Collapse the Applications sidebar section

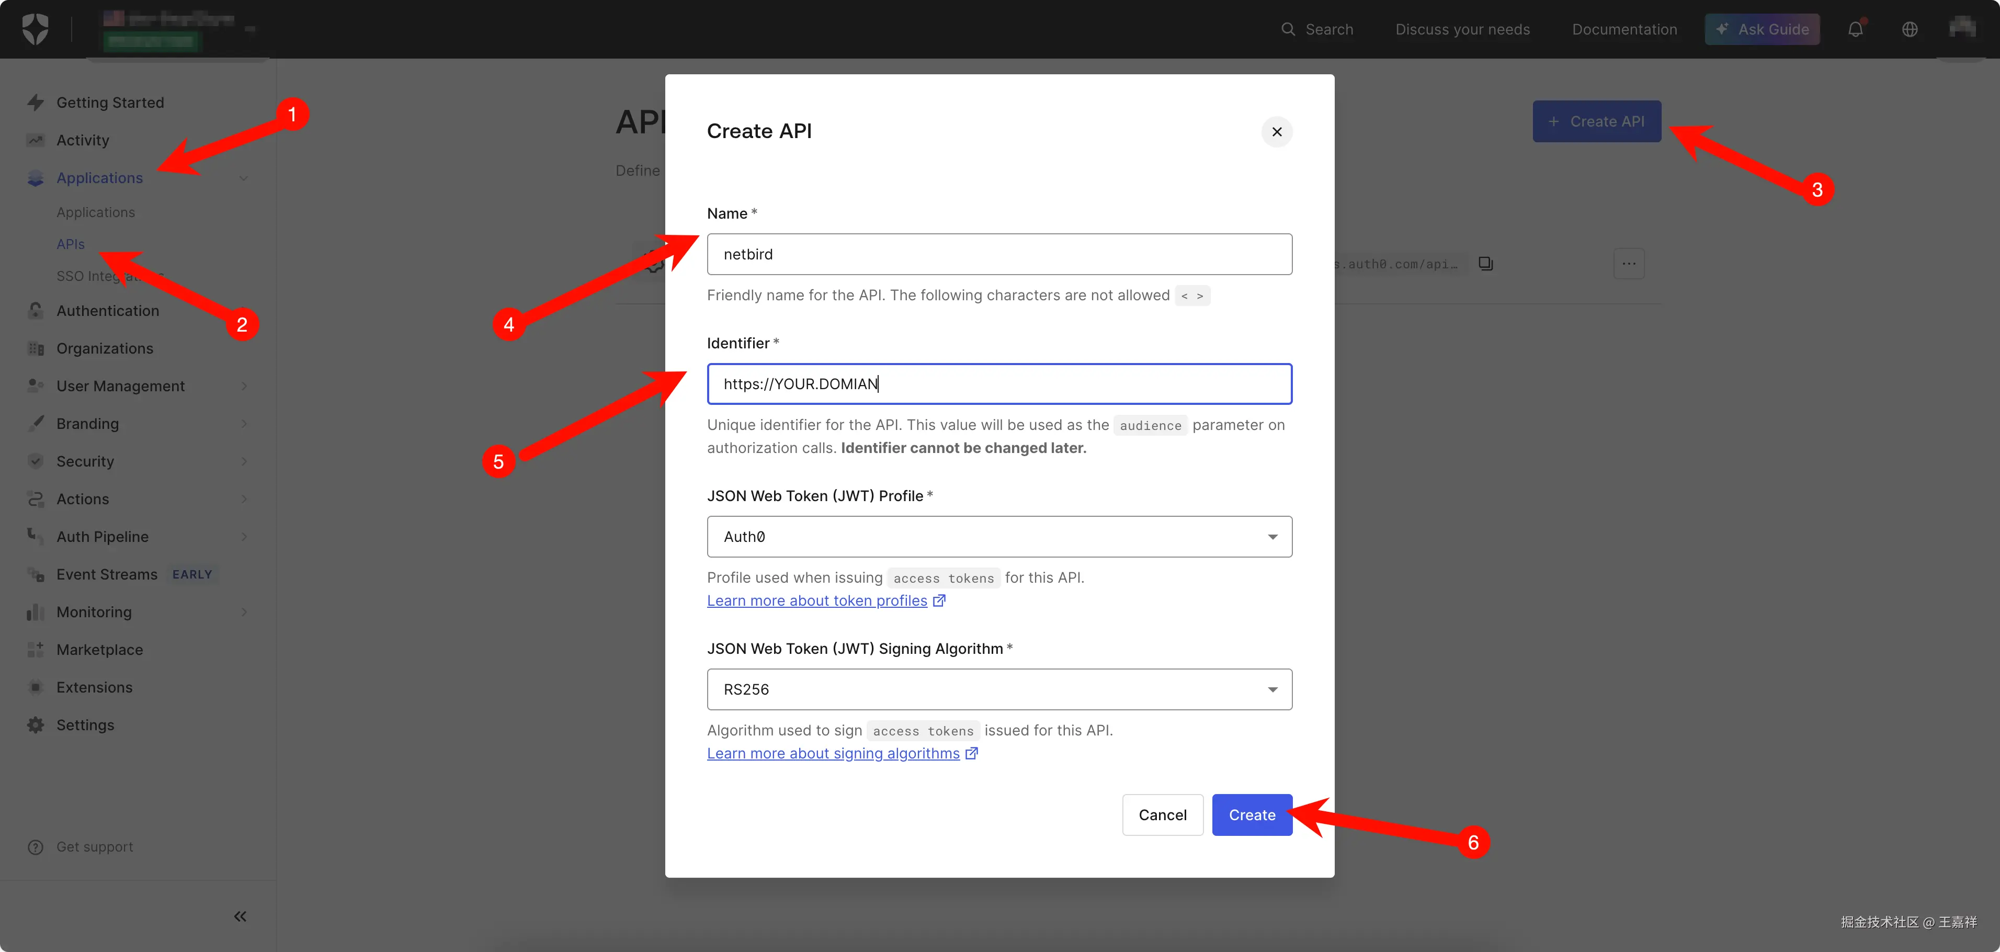244,178
